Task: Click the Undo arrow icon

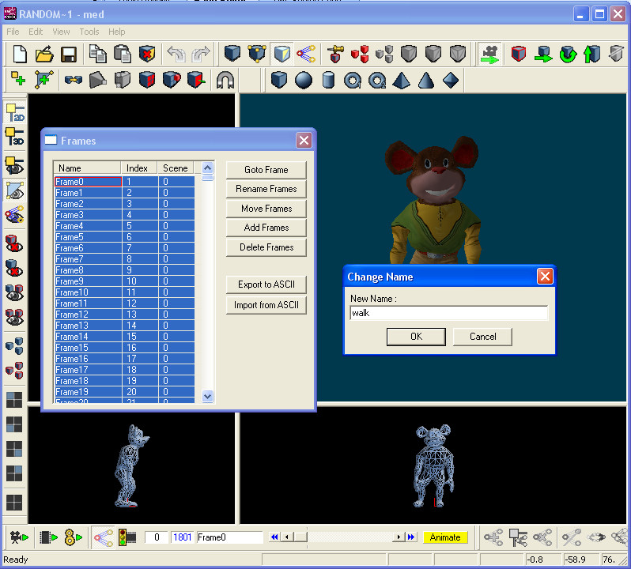Action: [176, 55]
